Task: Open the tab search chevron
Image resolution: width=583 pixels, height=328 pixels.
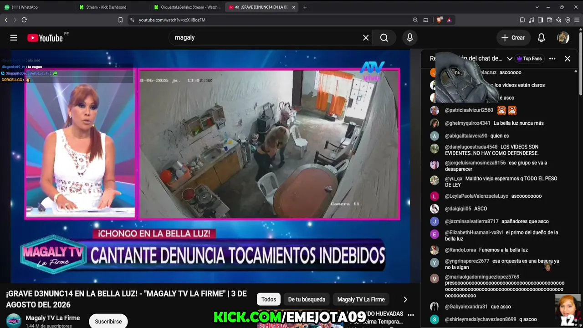Action: pyautogui.click(x=537, y=7)
